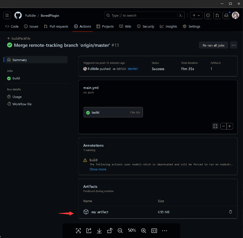
Task: Zoom in using viewer magnifier plus
Action: coord(144,231)
